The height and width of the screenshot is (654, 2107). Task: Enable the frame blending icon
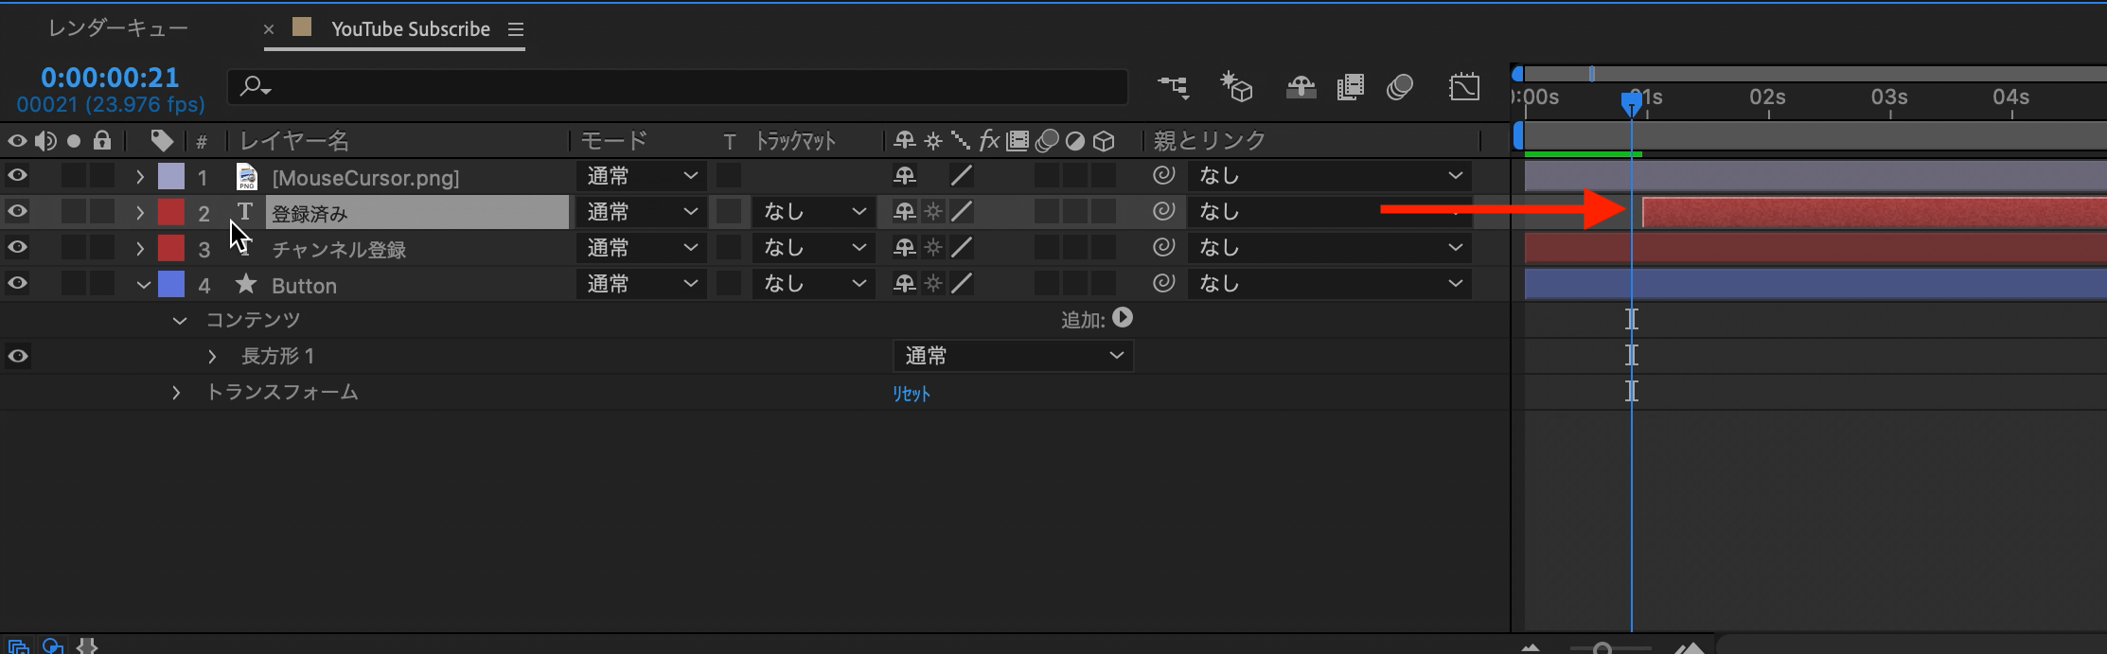point(1351,88)
